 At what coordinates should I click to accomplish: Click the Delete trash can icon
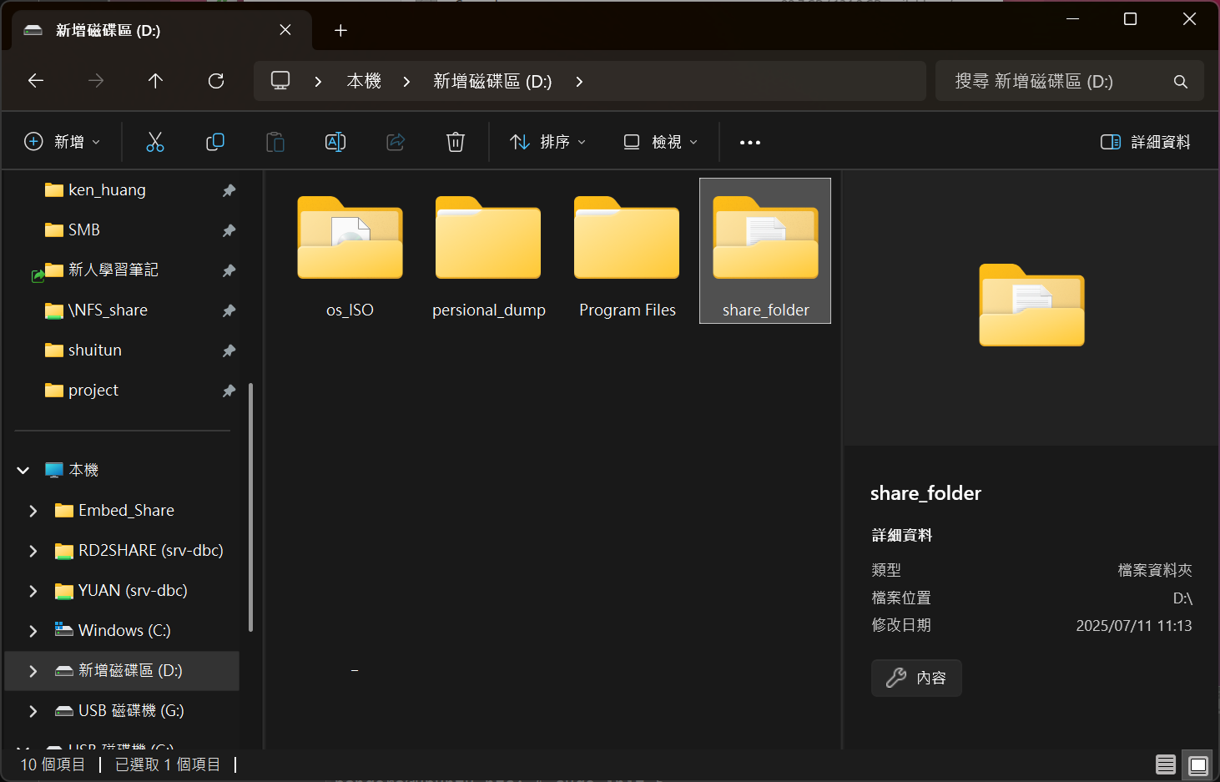[455, 142]
